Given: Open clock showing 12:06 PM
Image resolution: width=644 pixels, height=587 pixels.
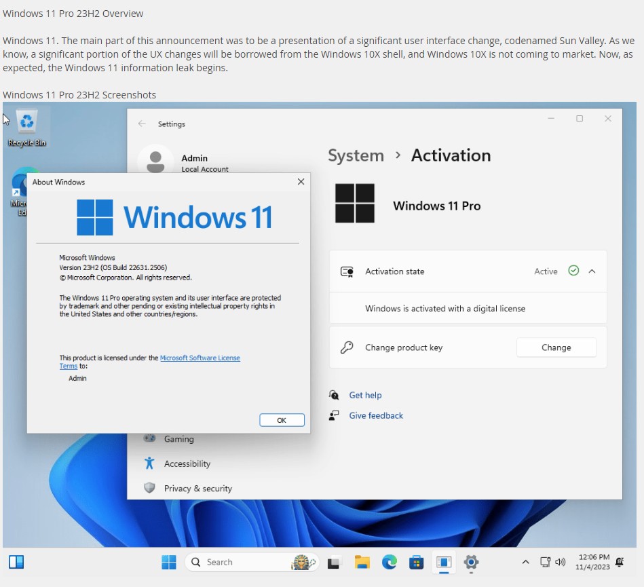Looking at the screenshot, I should point(592,562).
